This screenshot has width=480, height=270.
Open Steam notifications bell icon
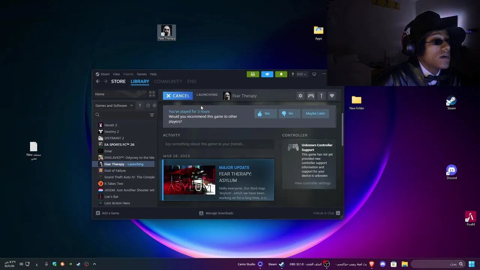coord(281,74)
